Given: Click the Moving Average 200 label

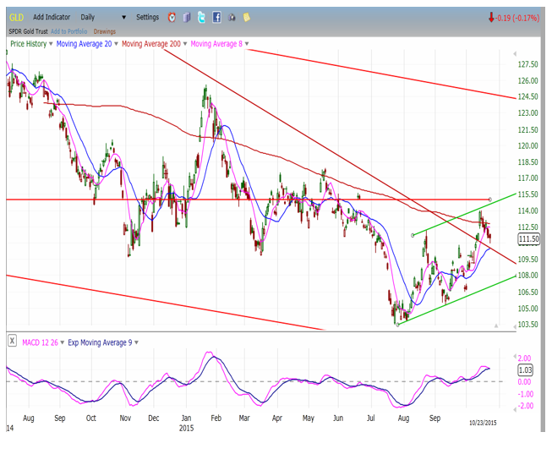Looking at the screenshot, I should click(151, 44).
